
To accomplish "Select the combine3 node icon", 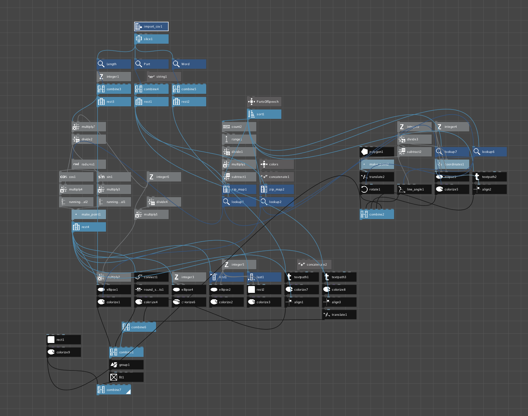I will pos(101,89).
